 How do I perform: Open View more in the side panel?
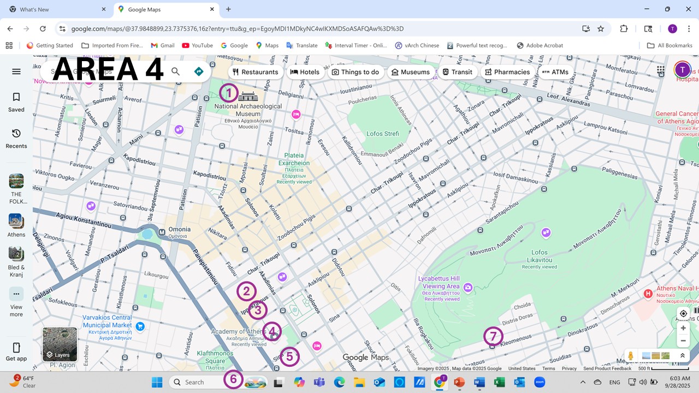[16, 302]
